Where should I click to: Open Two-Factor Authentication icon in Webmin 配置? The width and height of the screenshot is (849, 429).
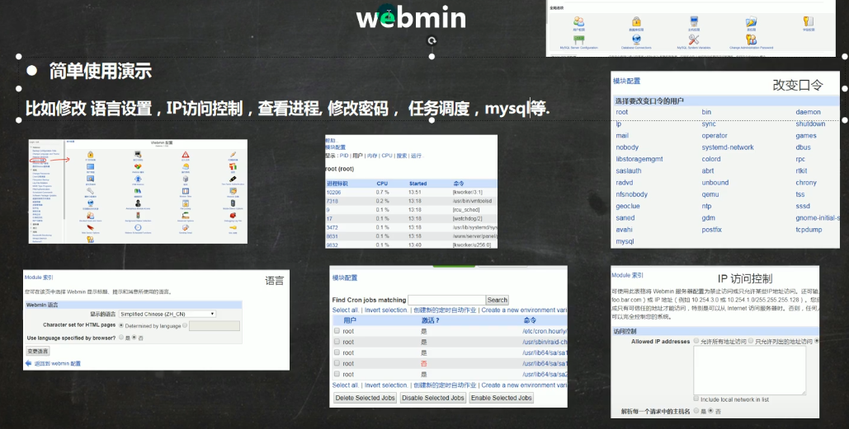pyautogui.click(x=233, y=179)
